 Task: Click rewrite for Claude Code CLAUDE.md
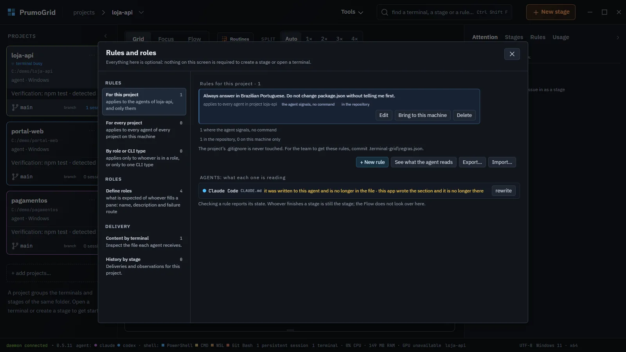click(504, 191)
